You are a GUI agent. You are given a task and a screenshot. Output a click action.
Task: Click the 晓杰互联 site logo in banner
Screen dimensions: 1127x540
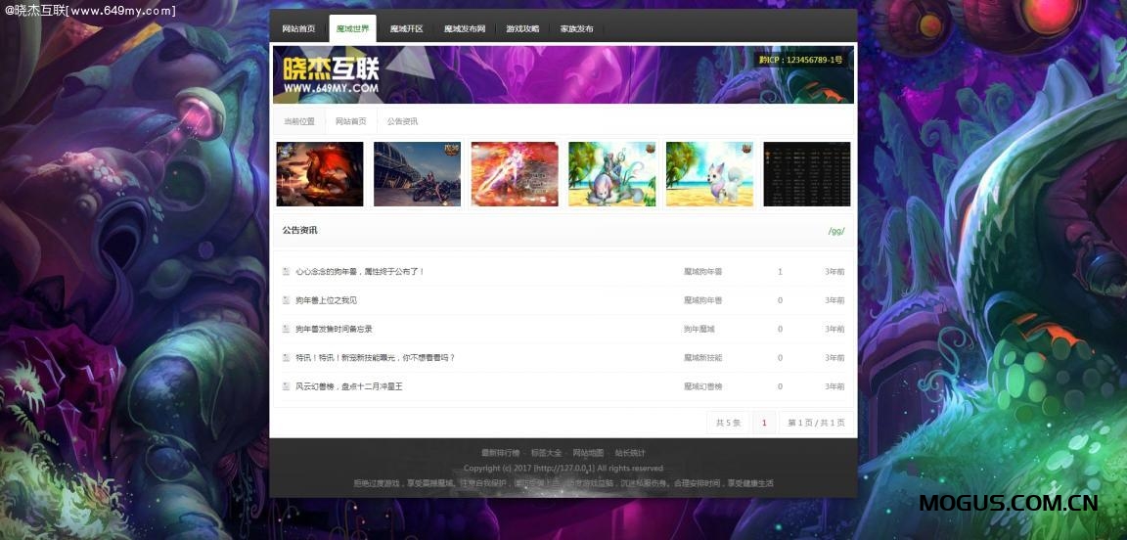point(330,74)
